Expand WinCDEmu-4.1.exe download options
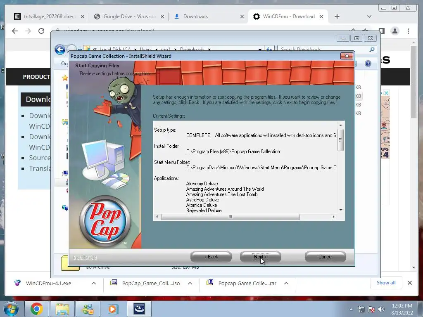The height and width of the screenshot is (317, 423). coord(94,283)
